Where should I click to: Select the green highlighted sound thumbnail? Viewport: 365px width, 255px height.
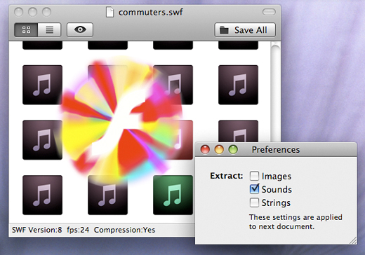[173, 195]
